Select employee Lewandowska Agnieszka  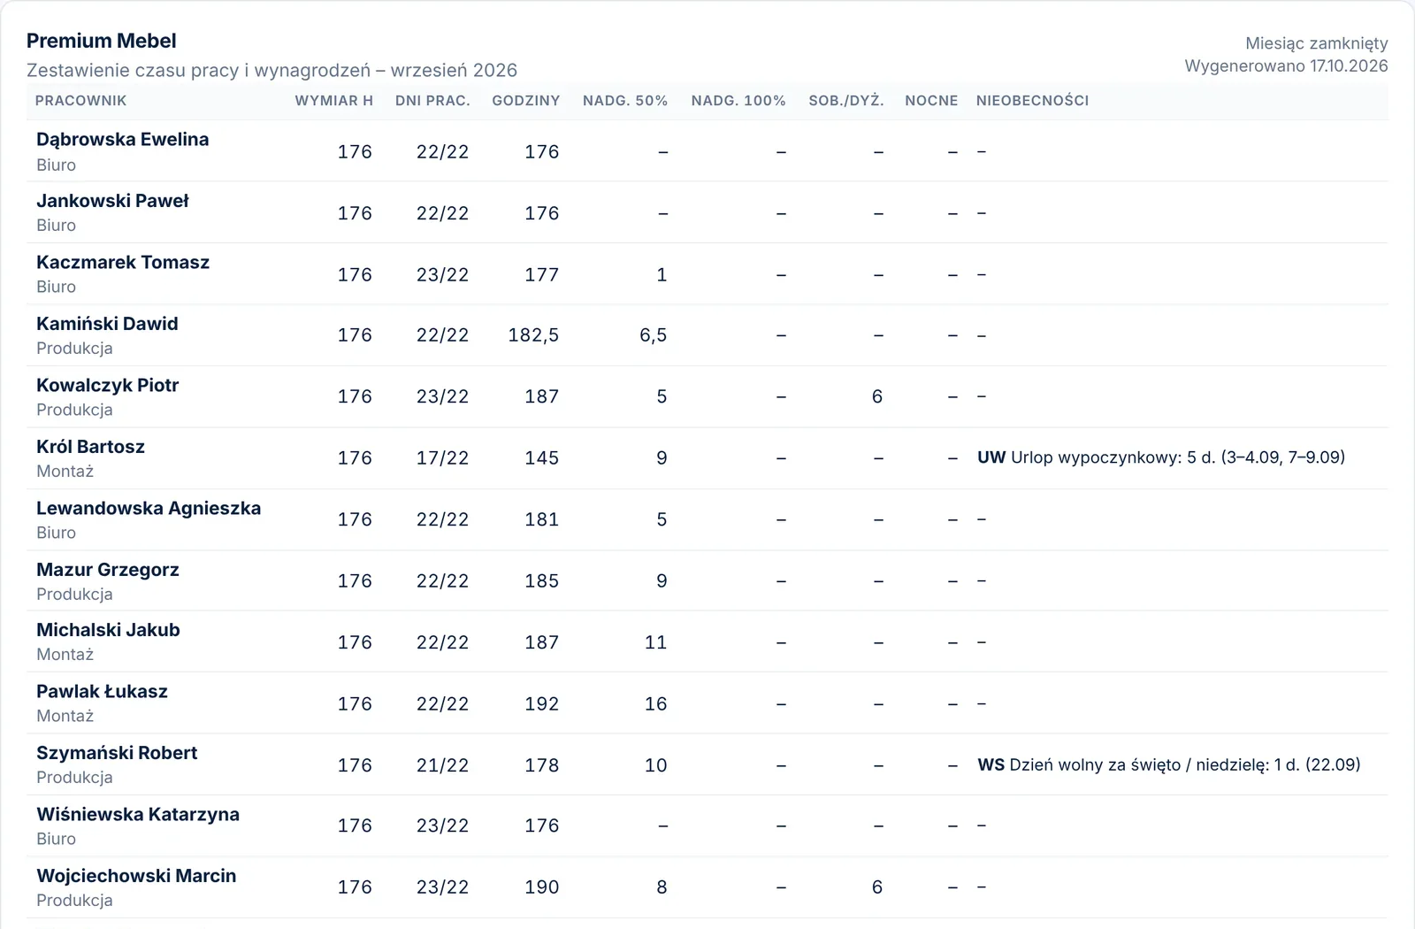coord(149,509)
